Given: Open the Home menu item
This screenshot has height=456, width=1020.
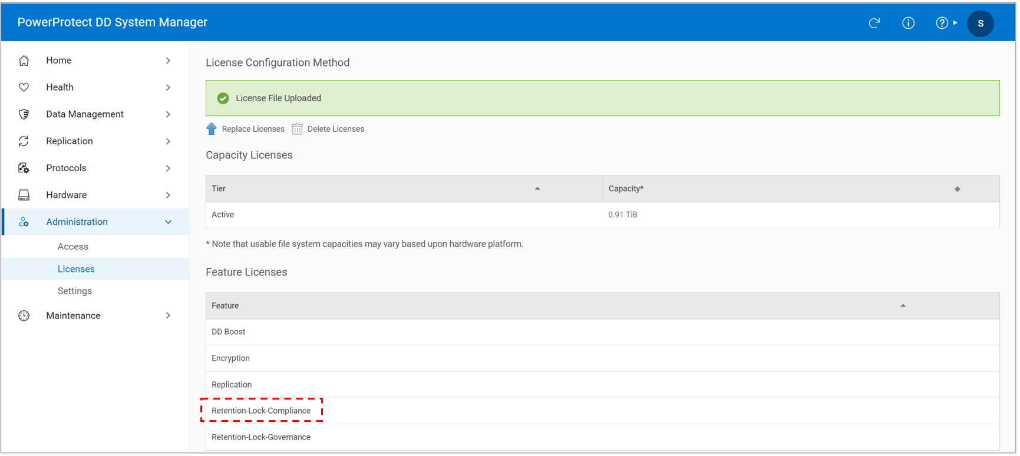Looking at the screenshot, I should (95, 61).
